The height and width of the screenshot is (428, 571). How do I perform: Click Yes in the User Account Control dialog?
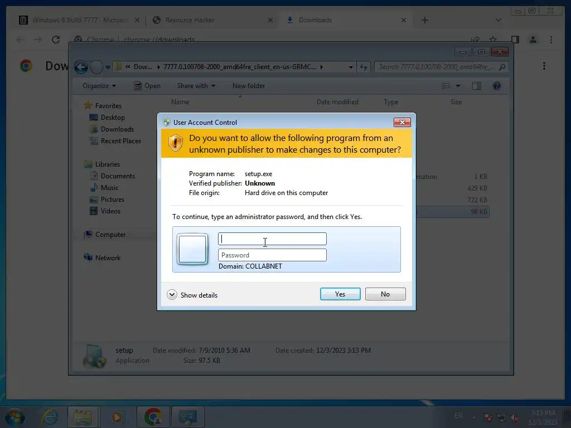(340, 294)
